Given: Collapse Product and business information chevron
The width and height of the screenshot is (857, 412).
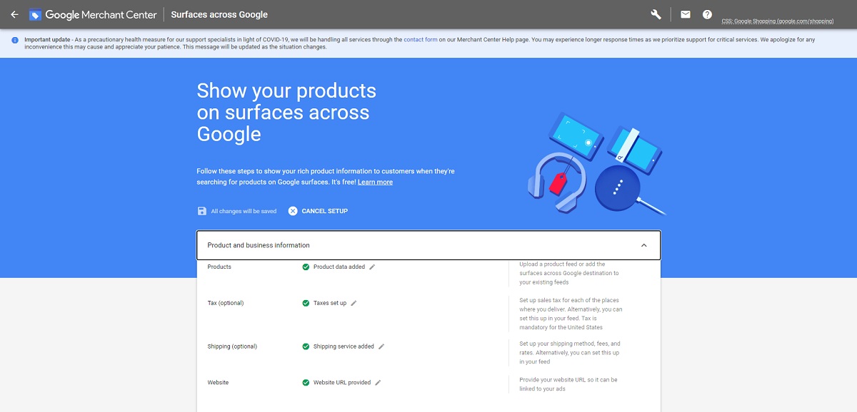Looking at the screenshot, I should coord(643,245).
